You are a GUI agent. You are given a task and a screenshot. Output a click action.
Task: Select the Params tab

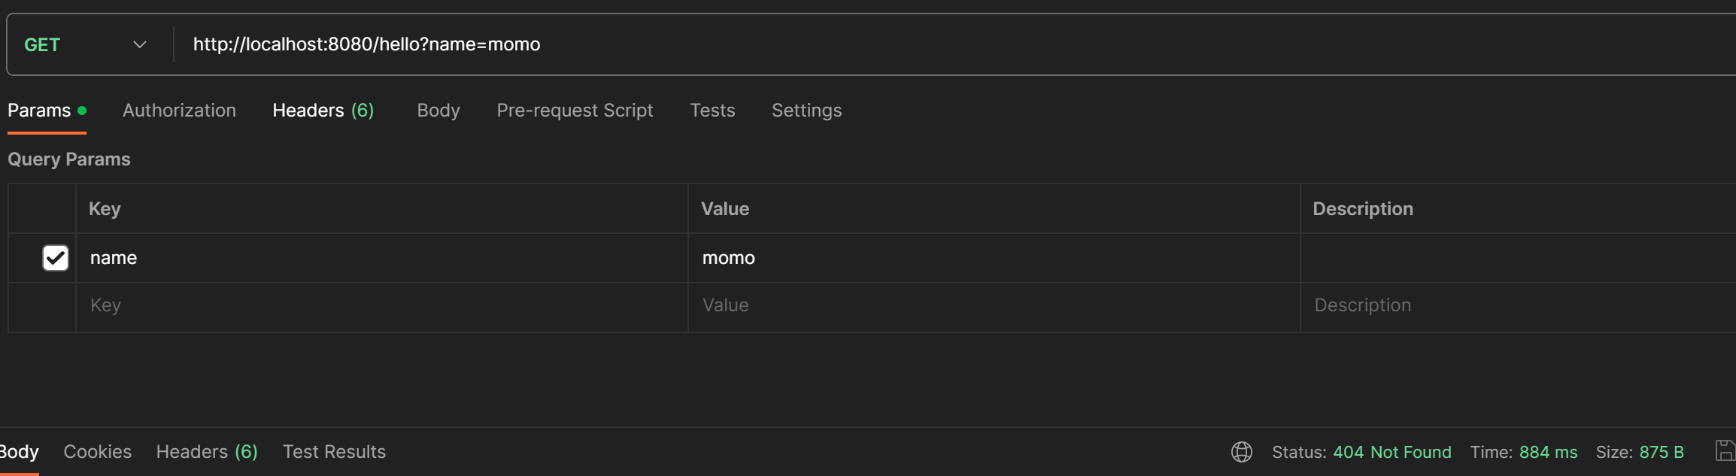click(x=40, y=111)
